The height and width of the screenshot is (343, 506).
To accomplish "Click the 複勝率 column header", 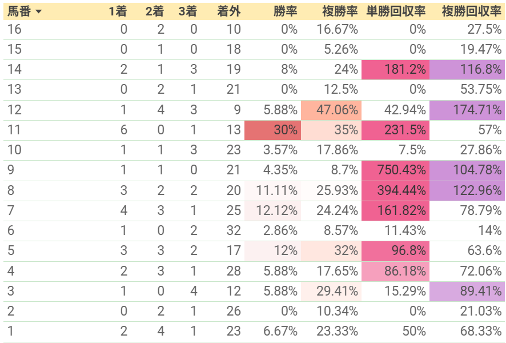I will pos(340,11).
